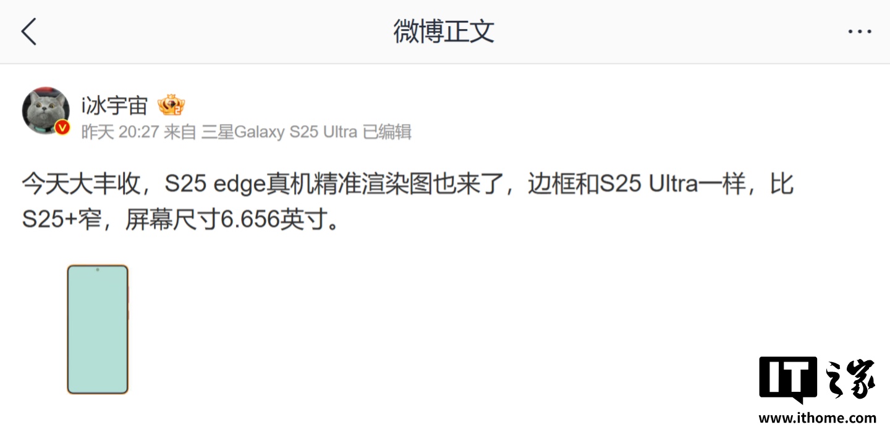Click the 屏幕尺寸6.656英寸 text

(226, 220)
